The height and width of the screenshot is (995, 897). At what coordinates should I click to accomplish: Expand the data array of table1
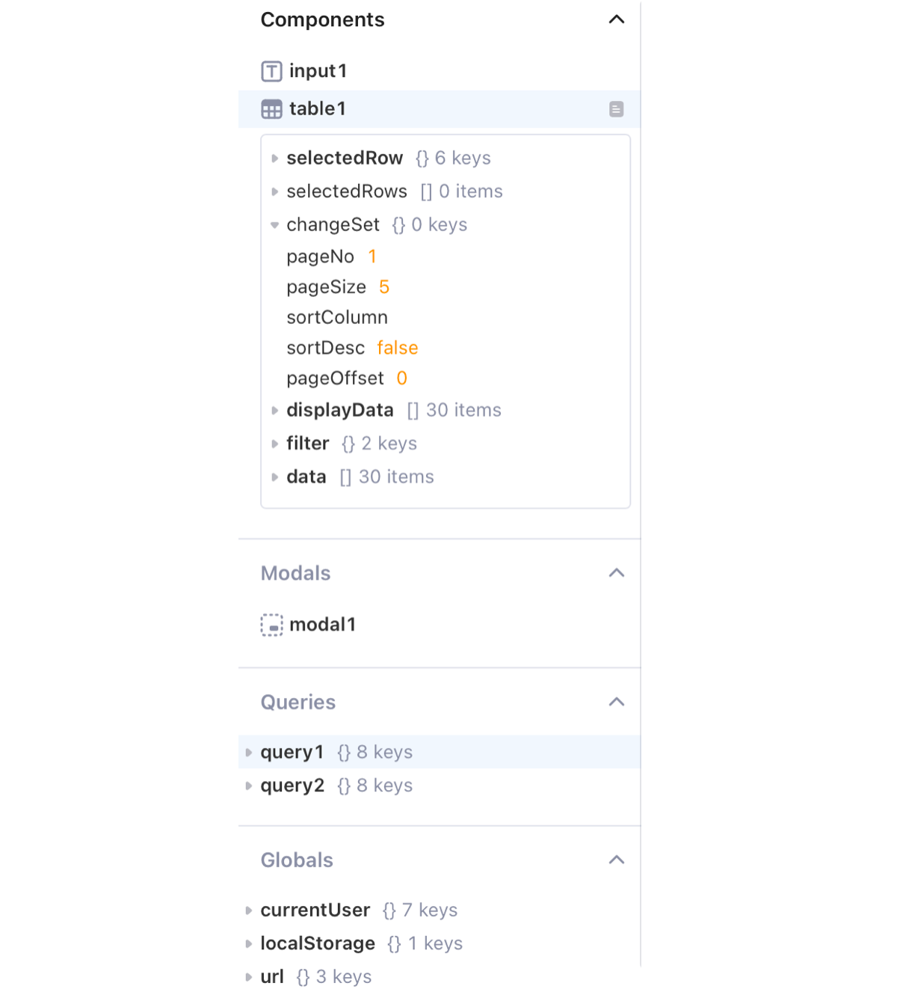click(274, 477)
